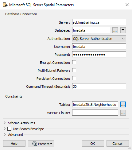132x150 pixels.
Task: Click the database icon in the title bar
Action: 5,5
